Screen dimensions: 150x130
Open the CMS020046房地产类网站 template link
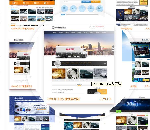point(23,29)
